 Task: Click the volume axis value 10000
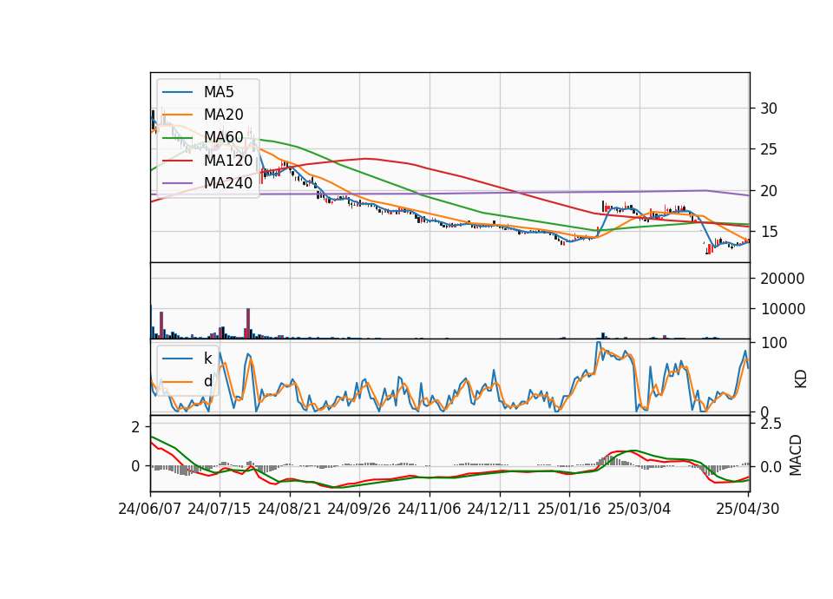[783, 309]
